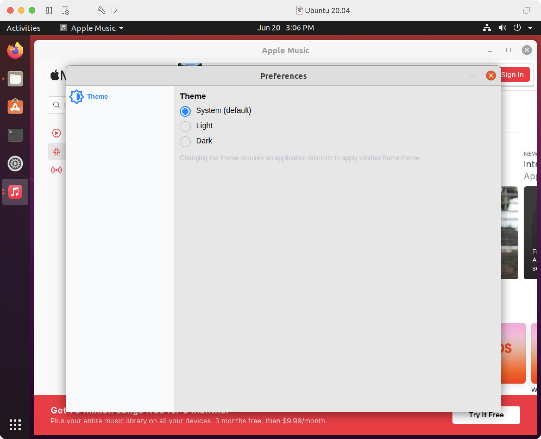The width and height of the screenshot is (541, 439).
Task: Click VM window resize icon at the title bar's right end
Action: coord(526,10)
